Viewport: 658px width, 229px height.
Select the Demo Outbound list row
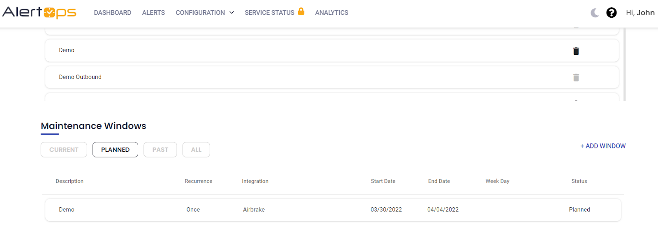click(x=288, y=77)
